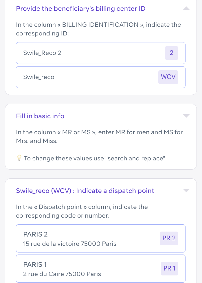Click the 2 rue du Caire address
The width and height of the screenshot is (202, 283).
click(62, 274)
